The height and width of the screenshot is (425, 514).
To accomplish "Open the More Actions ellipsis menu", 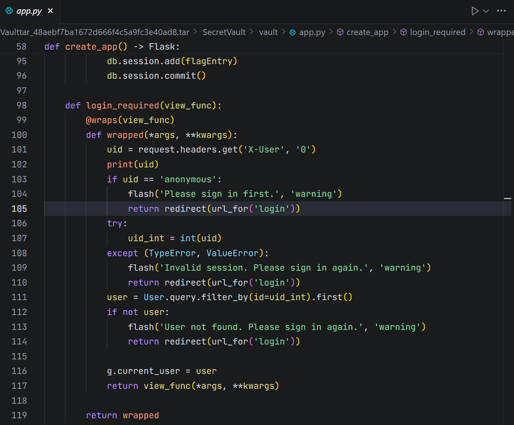I will [x=501, y=11].
